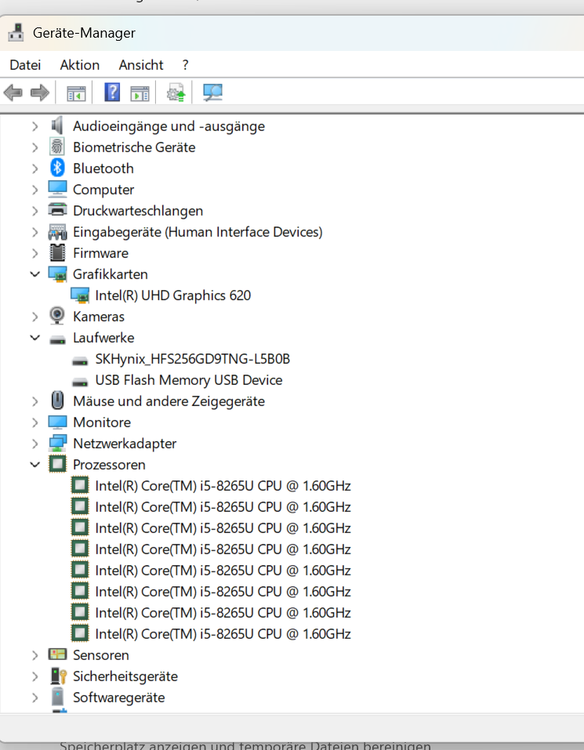Click the Bluetooth category icon
The image size is (584, 750).
point(57,168)
